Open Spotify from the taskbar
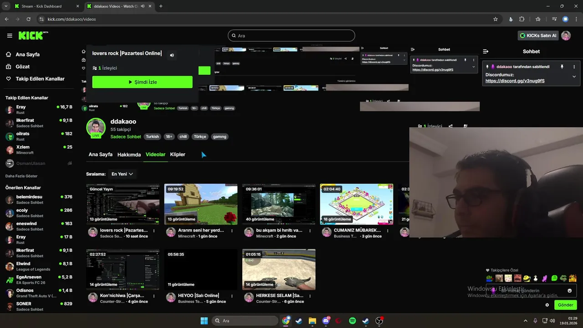 click(x=352, y=321)
